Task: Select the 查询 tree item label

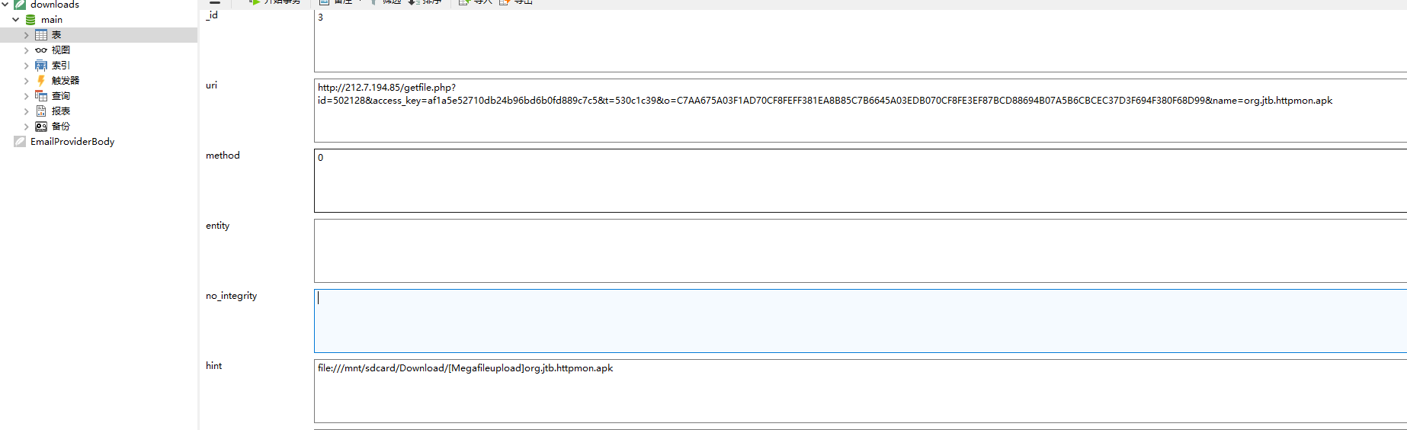Action: (61, 96)
